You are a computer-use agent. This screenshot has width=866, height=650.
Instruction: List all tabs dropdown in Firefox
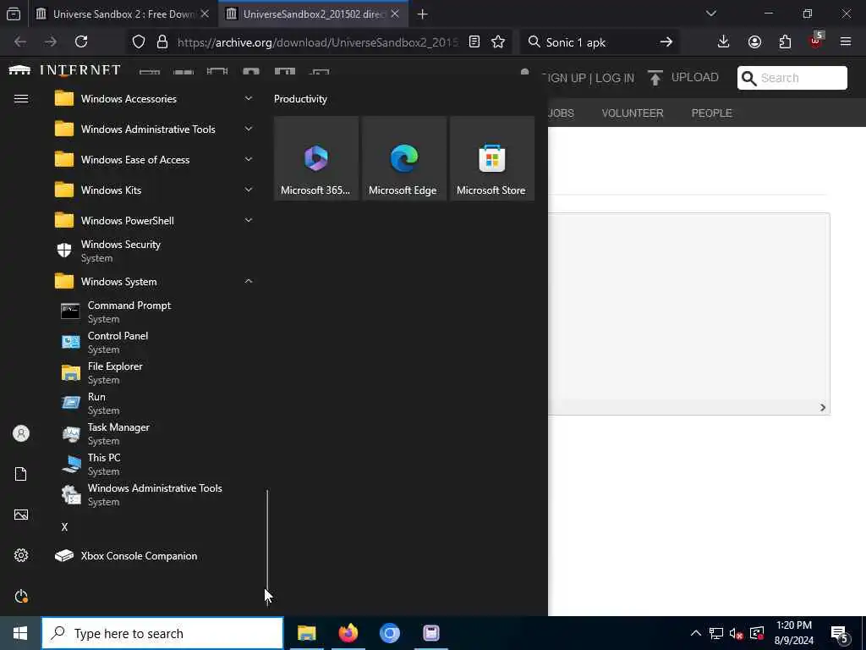pos(711,14)
